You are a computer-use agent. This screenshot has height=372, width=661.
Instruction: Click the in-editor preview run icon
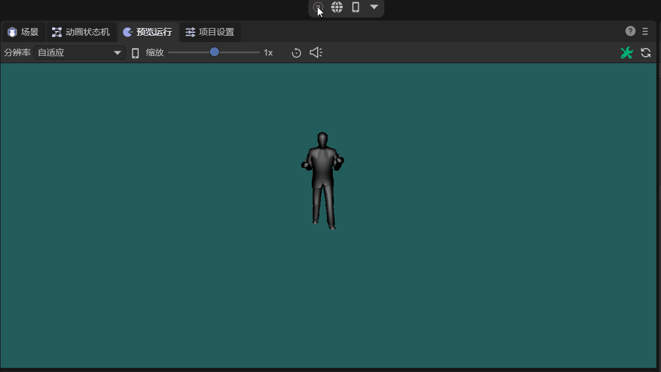[318, 8]
